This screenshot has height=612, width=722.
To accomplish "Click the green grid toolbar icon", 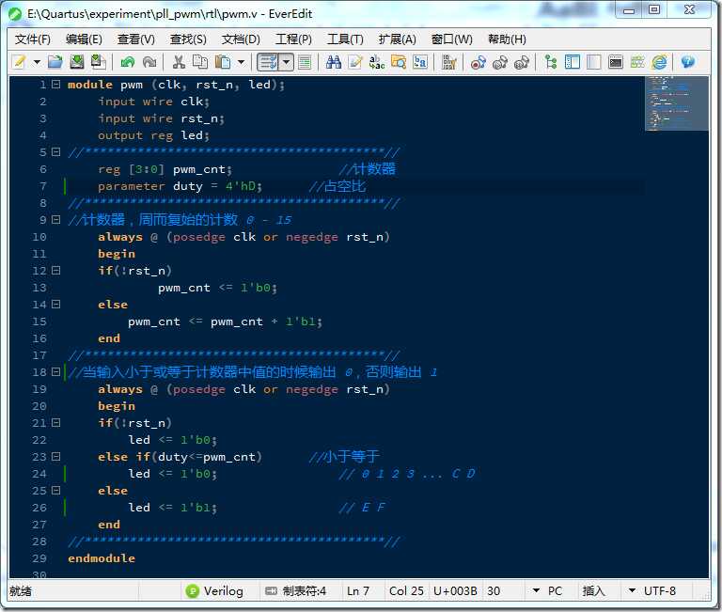I will click(x=637, y=62).
